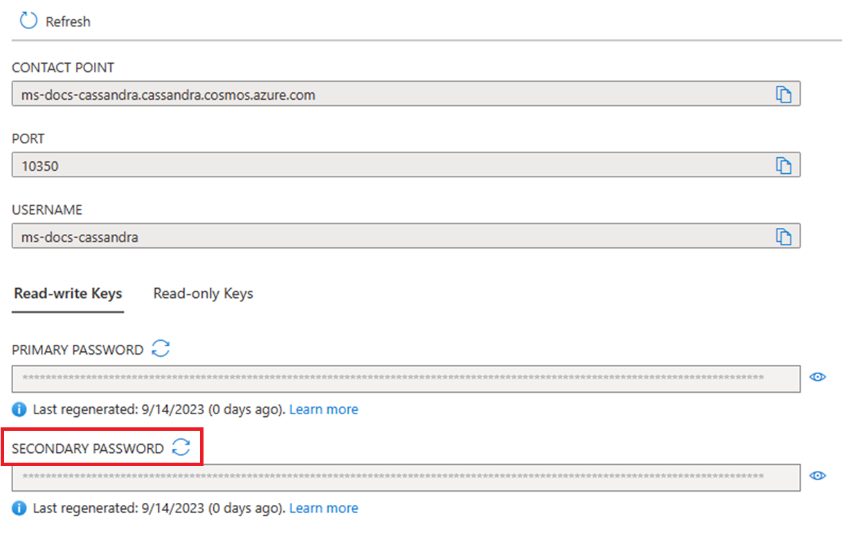Viewport: 857px width, 534px height.
Task: Click the masked primary password field
Action: 406,378
